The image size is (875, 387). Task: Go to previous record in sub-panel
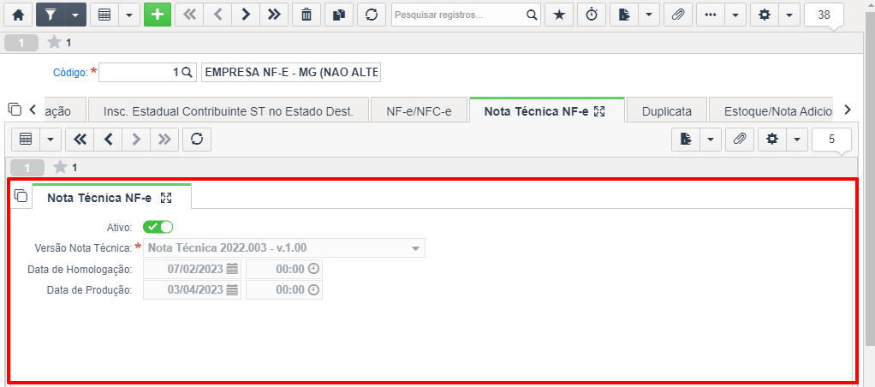point(108,140)
